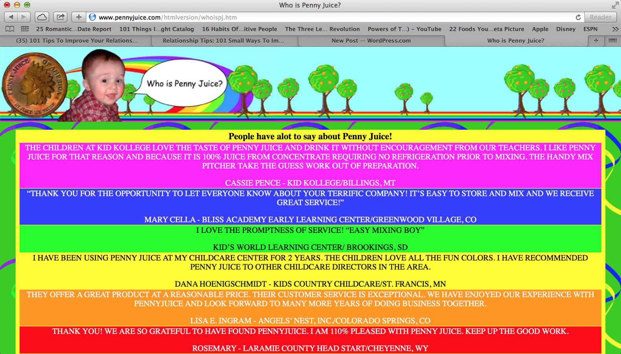The height and width of the screenshot is (354, 621).
Task: Open the Apple bookmark
Action: (x=540, y=29)
